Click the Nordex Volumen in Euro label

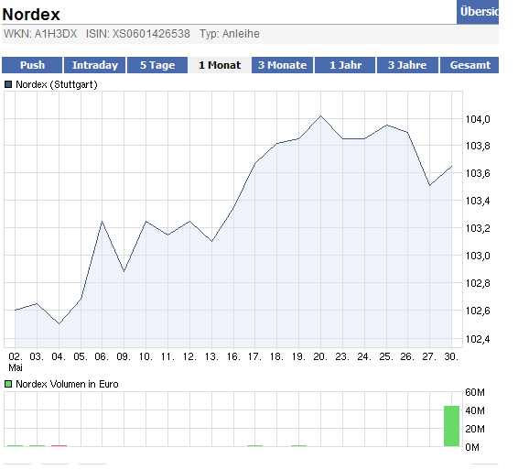(67, 384)
